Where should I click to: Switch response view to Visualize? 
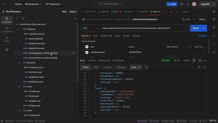coord(121,67)
